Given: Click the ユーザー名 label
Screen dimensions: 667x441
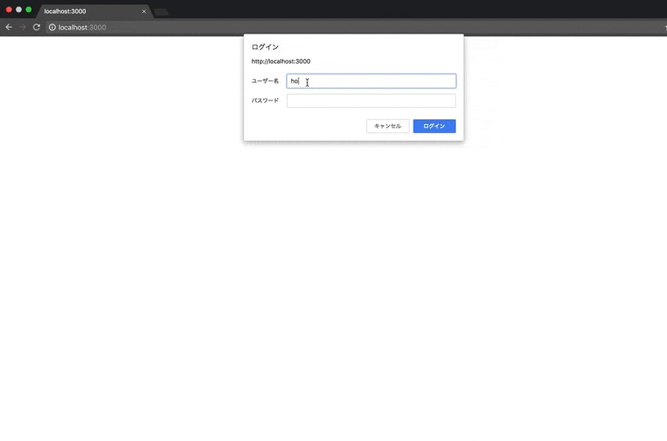Looking at the screenshot, I should (x=265, y=81).
